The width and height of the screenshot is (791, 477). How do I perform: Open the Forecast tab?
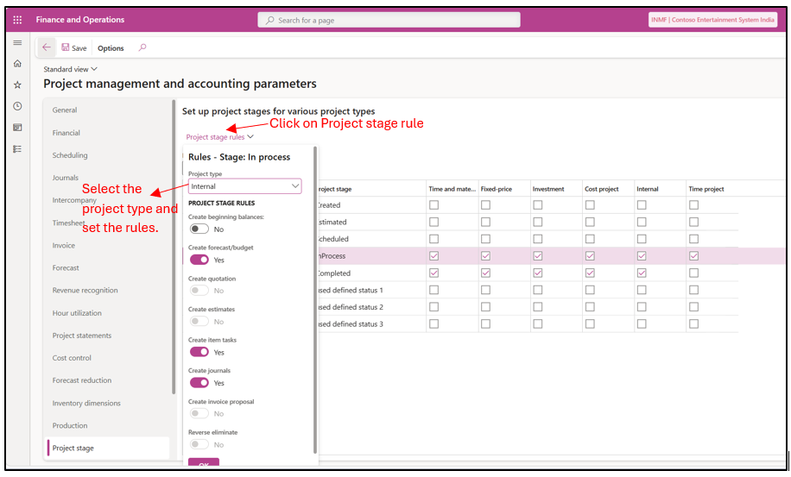[x=66, y=268]
